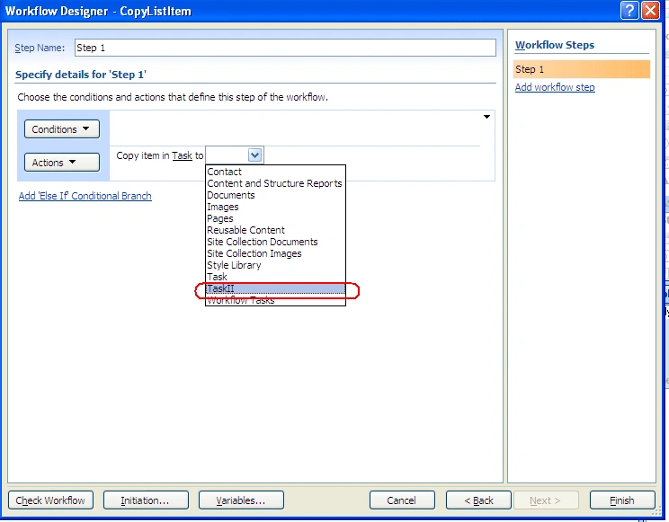Screen dimensions: 669x522
Task: Add an 'Else If' Conditional Branch
Action: 85,196
